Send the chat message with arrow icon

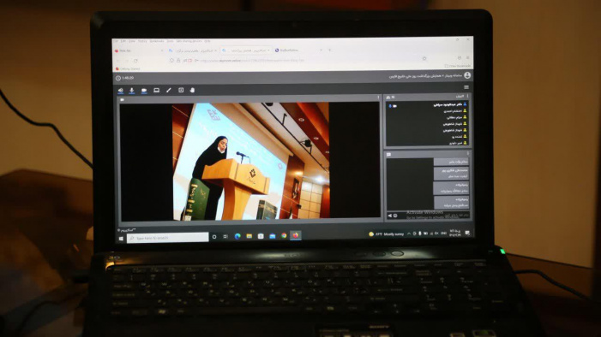[390, 216]
